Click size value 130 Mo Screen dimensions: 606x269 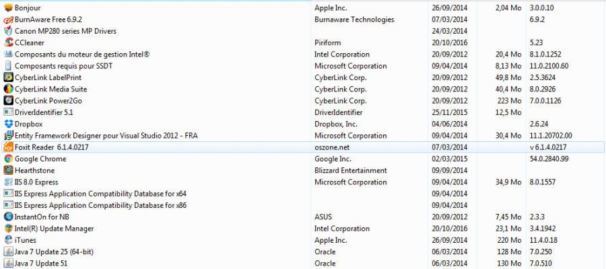[510, 263]
